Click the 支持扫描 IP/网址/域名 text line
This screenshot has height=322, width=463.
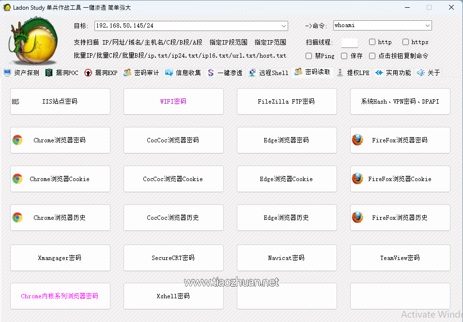tap(138, 42)
